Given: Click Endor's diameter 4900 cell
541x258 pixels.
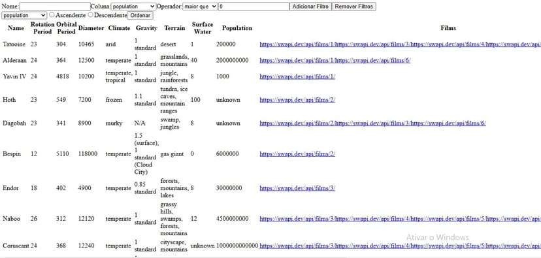Looking at the screenshot, I should coord(84,188).
